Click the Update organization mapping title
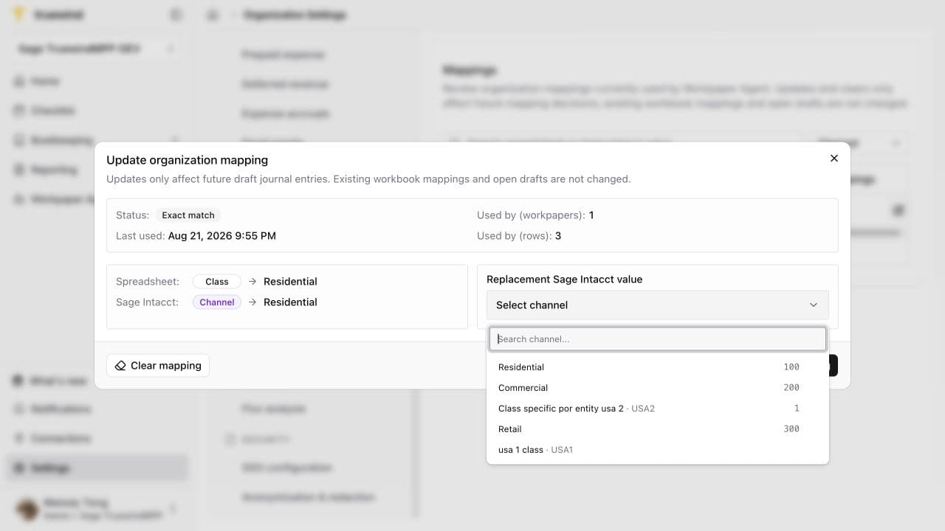Screen dimensions: 945x531 [x=187, y=160]
